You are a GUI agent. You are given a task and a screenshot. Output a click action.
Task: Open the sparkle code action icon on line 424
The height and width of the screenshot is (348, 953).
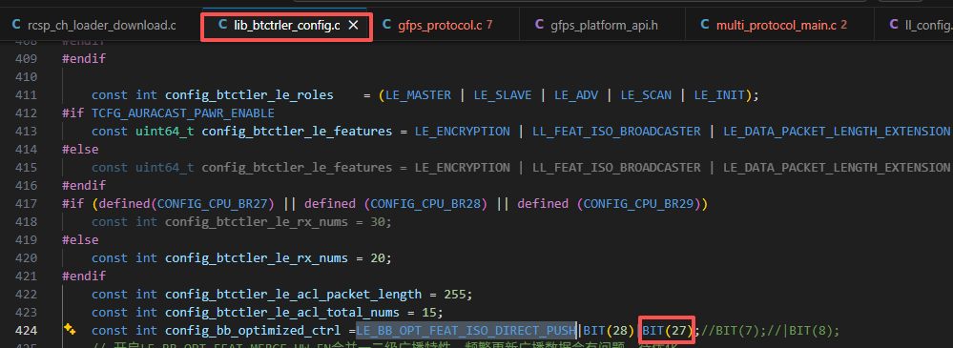coord(70,330)
